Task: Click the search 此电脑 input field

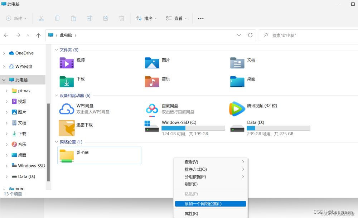Action: (309, 35)
